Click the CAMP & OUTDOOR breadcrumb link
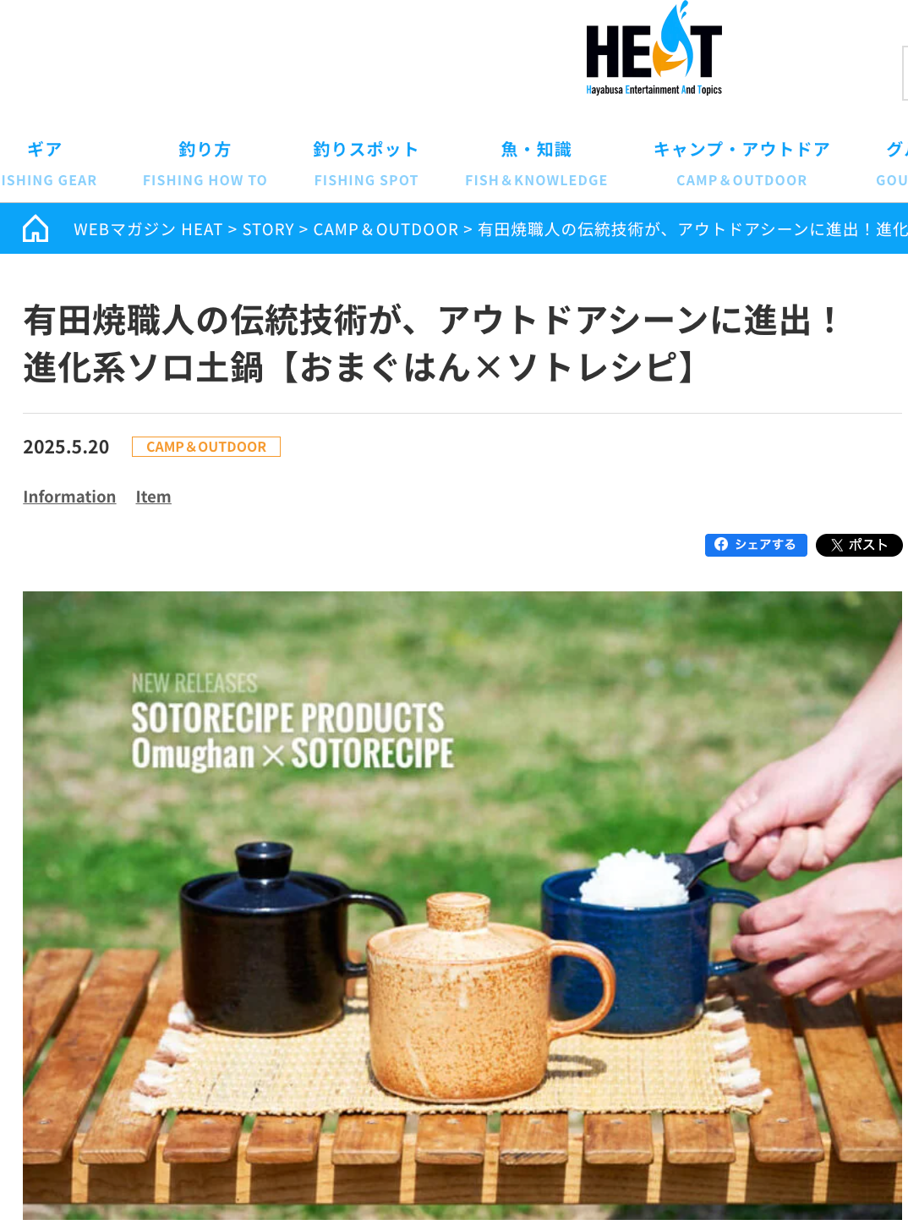This screenshot has width=908, height=1225. point(386,229)
